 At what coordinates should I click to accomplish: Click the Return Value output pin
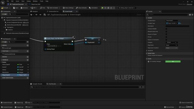click(72, 44)
